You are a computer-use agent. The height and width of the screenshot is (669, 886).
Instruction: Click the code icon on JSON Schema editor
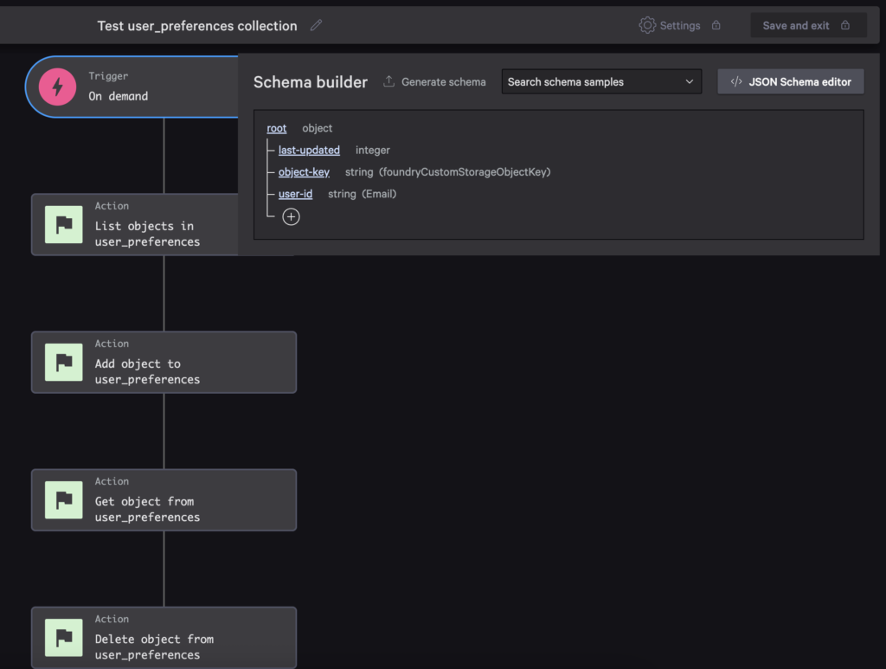click(736, 81)
